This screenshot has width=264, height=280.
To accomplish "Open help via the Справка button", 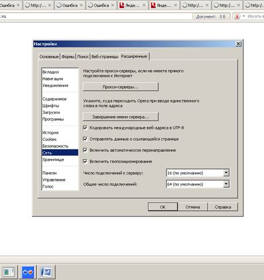I will pyautogui.click(x=223, y=207).
